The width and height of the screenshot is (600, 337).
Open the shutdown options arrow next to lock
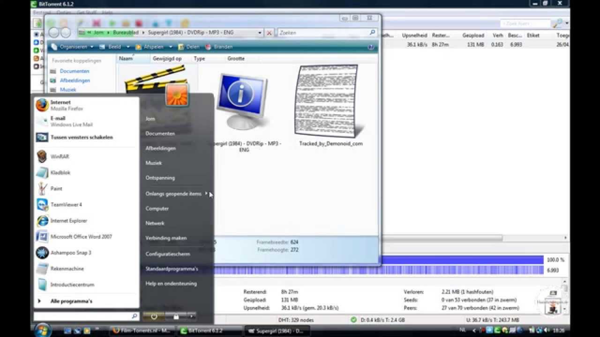(192, 317)
